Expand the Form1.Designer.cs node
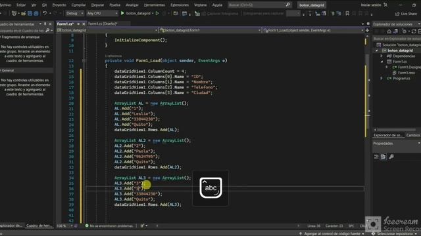This screenshot has width=421, height=236. click(387, 67)
